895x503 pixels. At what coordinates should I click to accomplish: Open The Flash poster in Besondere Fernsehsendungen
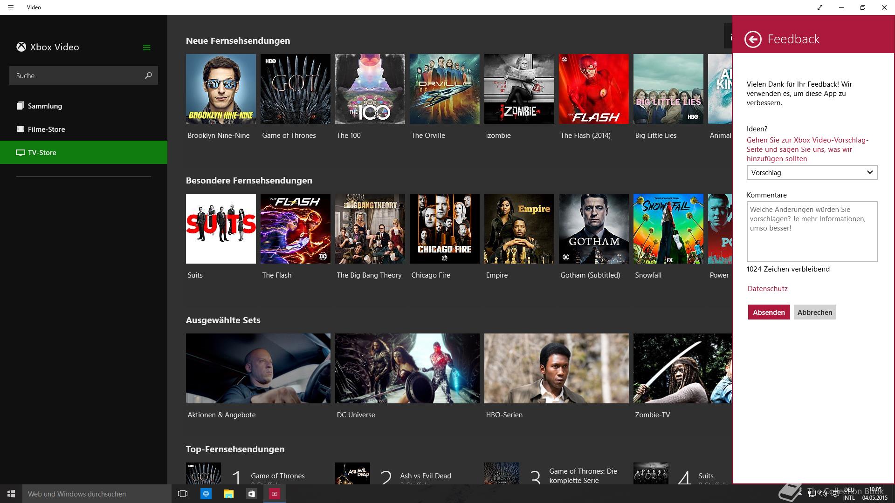click(295, 229)
